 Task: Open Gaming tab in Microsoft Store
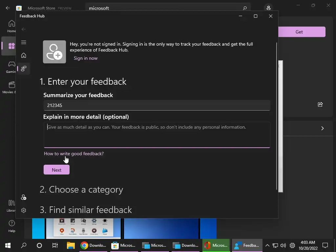click(11, 67)
